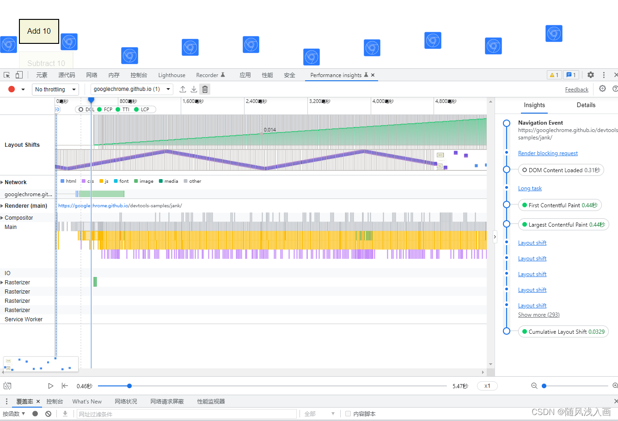
Task: Switch to the Lighthouse tab
Action: click(x=171, y=75)
